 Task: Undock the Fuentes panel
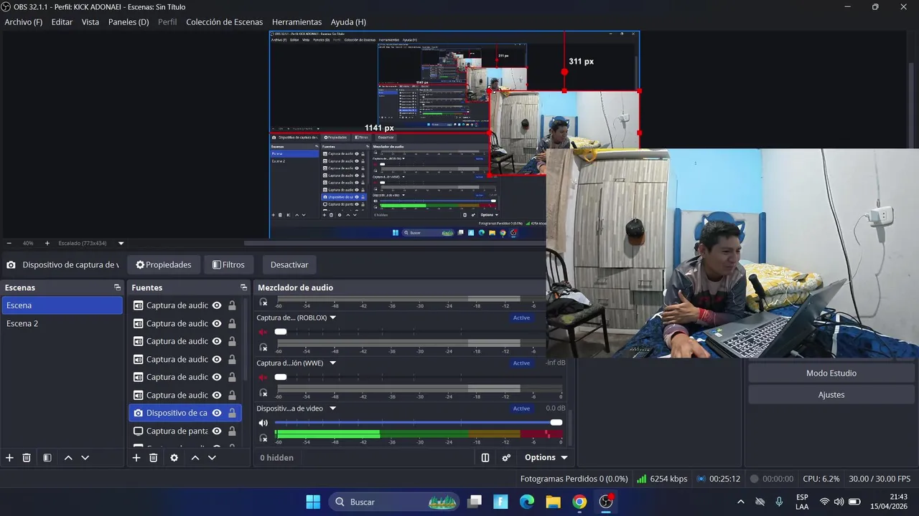[243, 287]
